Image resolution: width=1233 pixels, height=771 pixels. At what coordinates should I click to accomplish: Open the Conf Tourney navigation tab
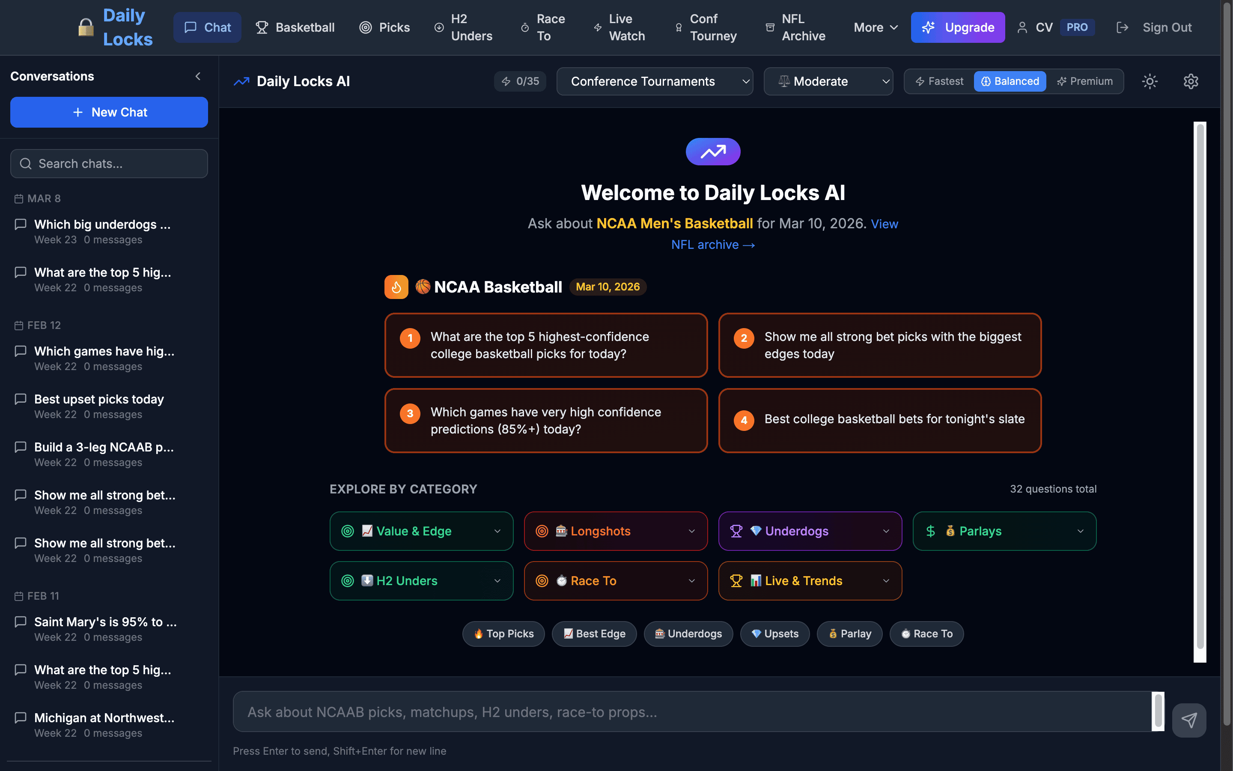pyautogui.click(x=706, y=27)
